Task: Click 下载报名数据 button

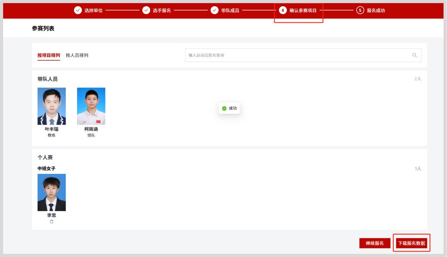Action: click(412, 243)
